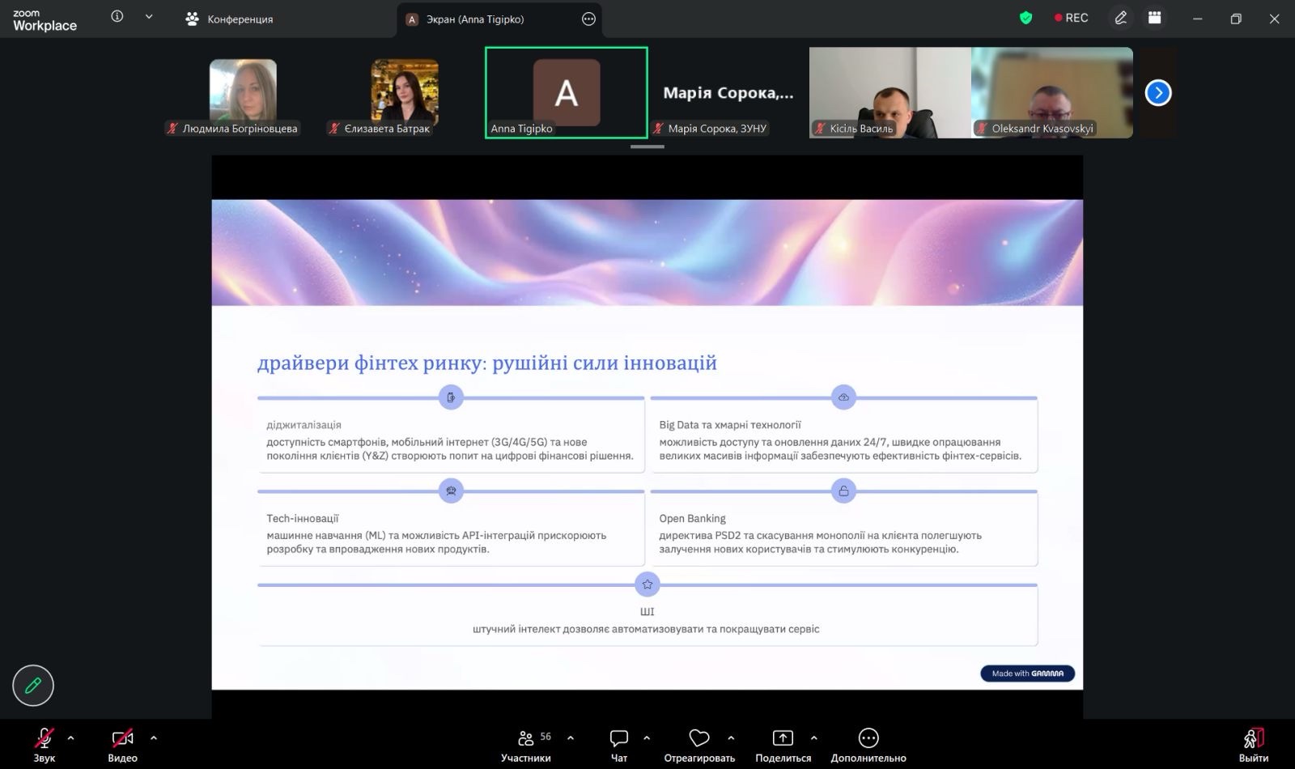Click the gallery strip resize handle
Image resolution: width=1295 pixels, height=769 pixels.
click(x=647, y=147)
